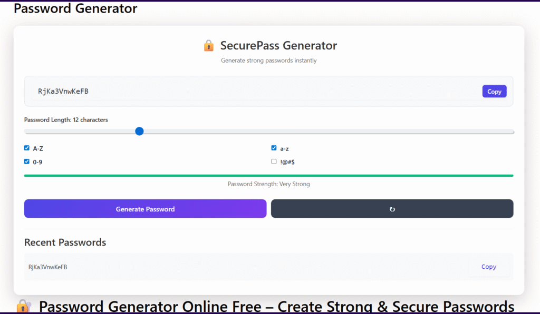Click the Password Strength: Very Strong text

269,184
